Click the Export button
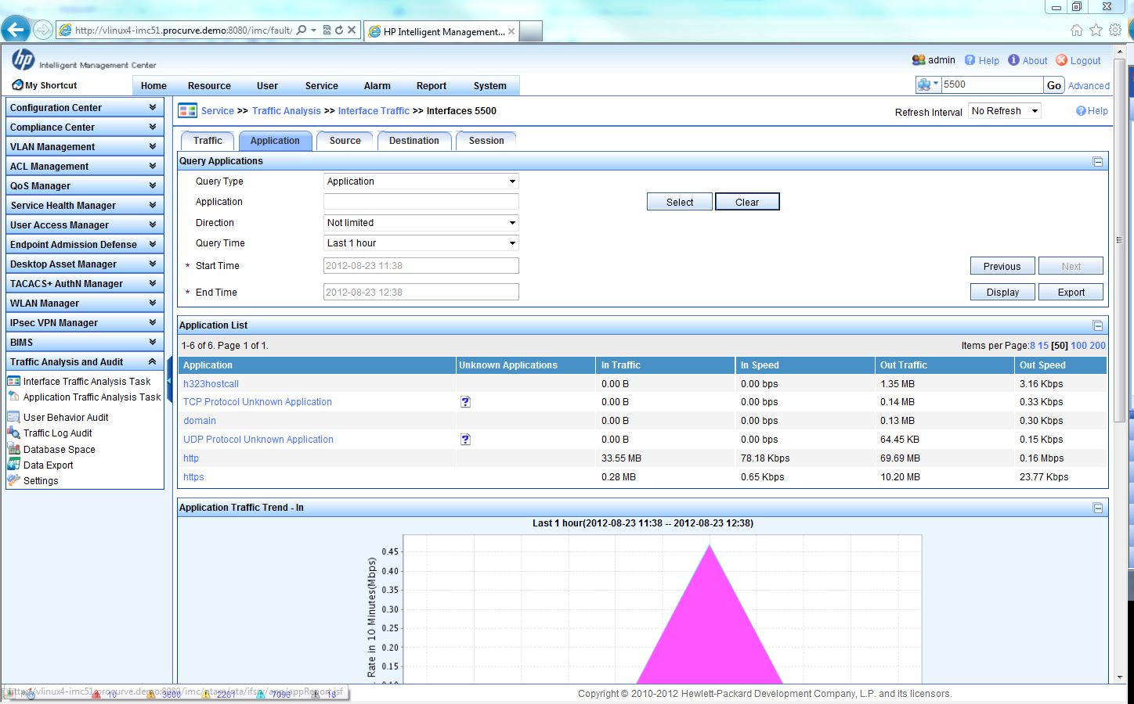The image size is (1134, 704). (x=1071, y=292)
